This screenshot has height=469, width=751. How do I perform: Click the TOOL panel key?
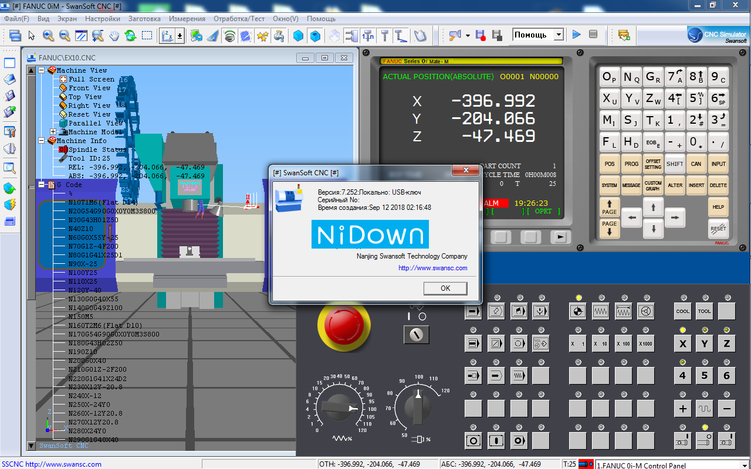[x=704, y=311]
